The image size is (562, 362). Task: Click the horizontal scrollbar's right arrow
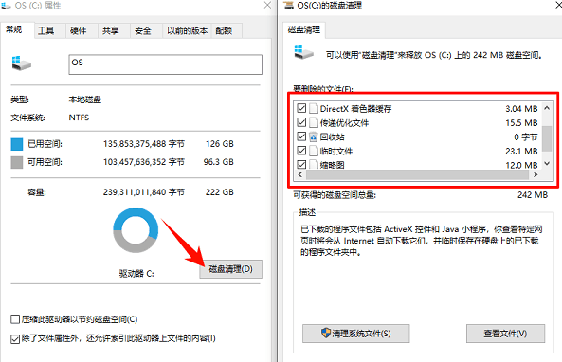click(535, 175)
